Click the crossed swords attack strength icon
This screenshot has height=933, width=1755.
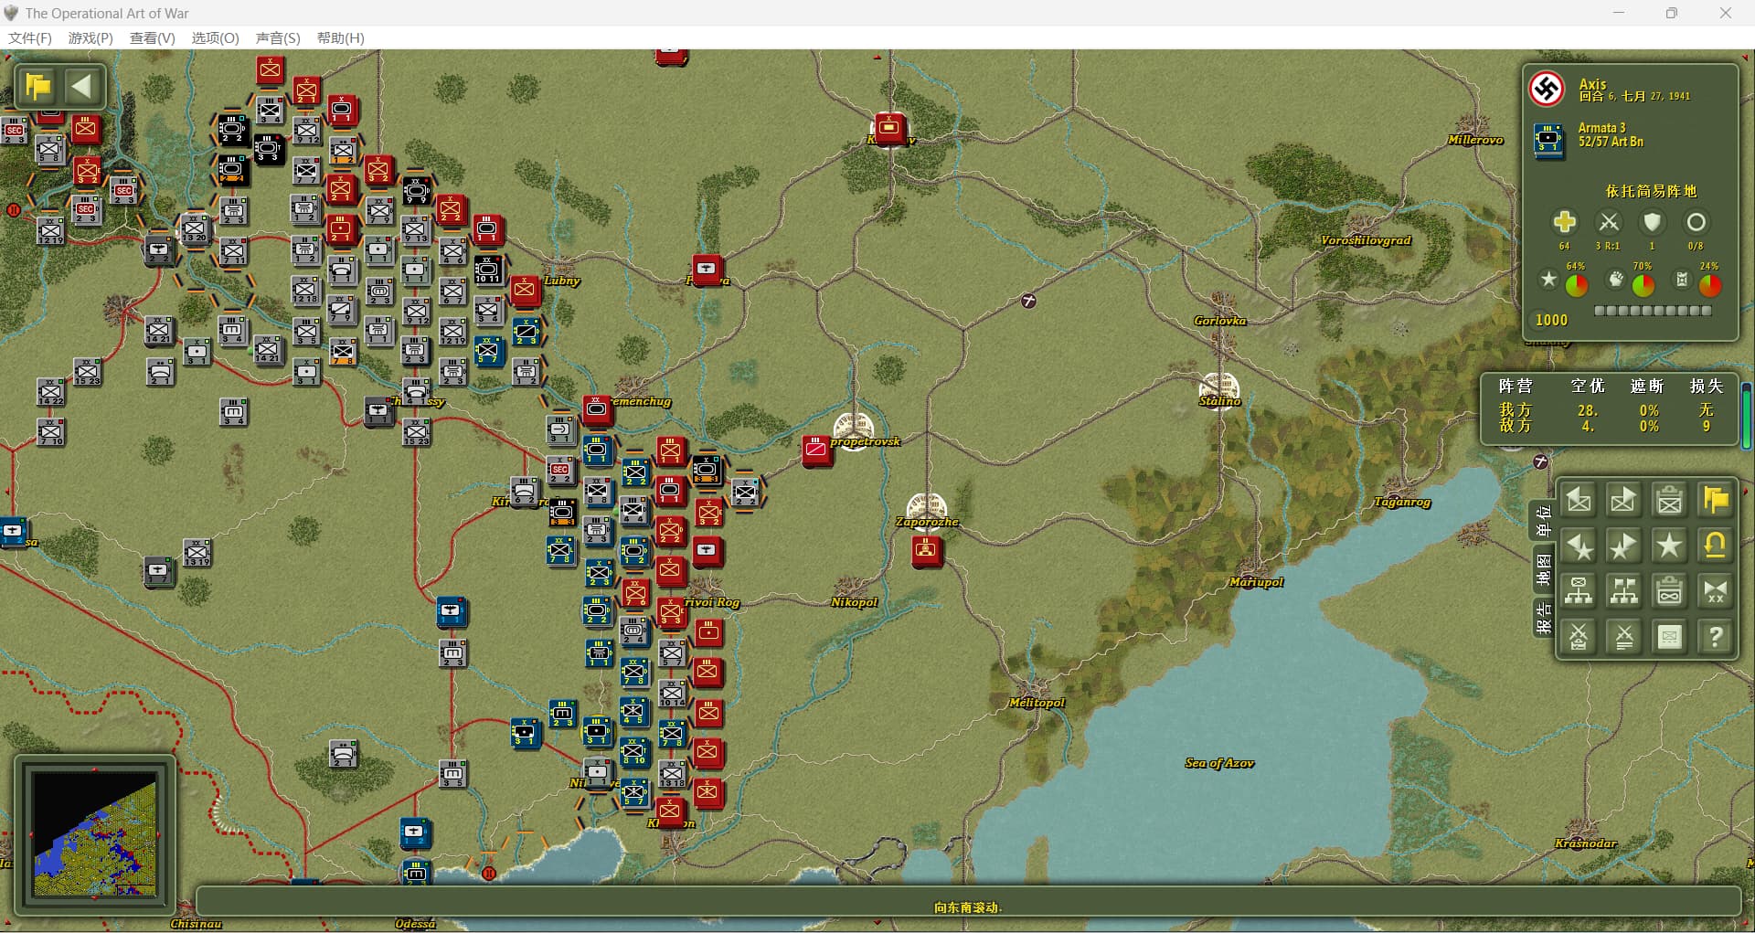1608,222
